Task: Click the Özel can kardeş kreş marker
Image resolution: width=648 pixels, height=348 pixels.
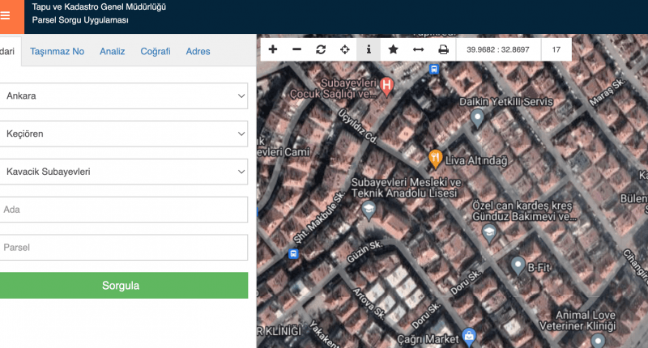Action: click(489, 234)
